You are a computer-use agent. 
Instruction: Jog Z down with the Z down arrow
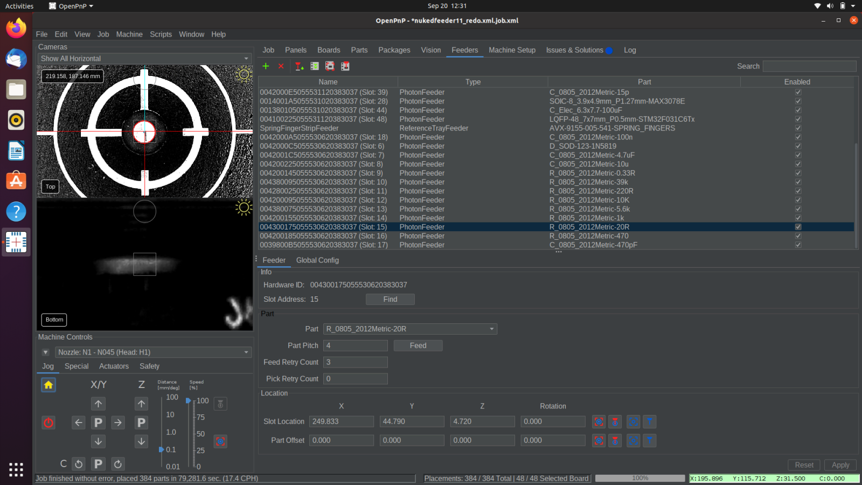tap(141, 441)
